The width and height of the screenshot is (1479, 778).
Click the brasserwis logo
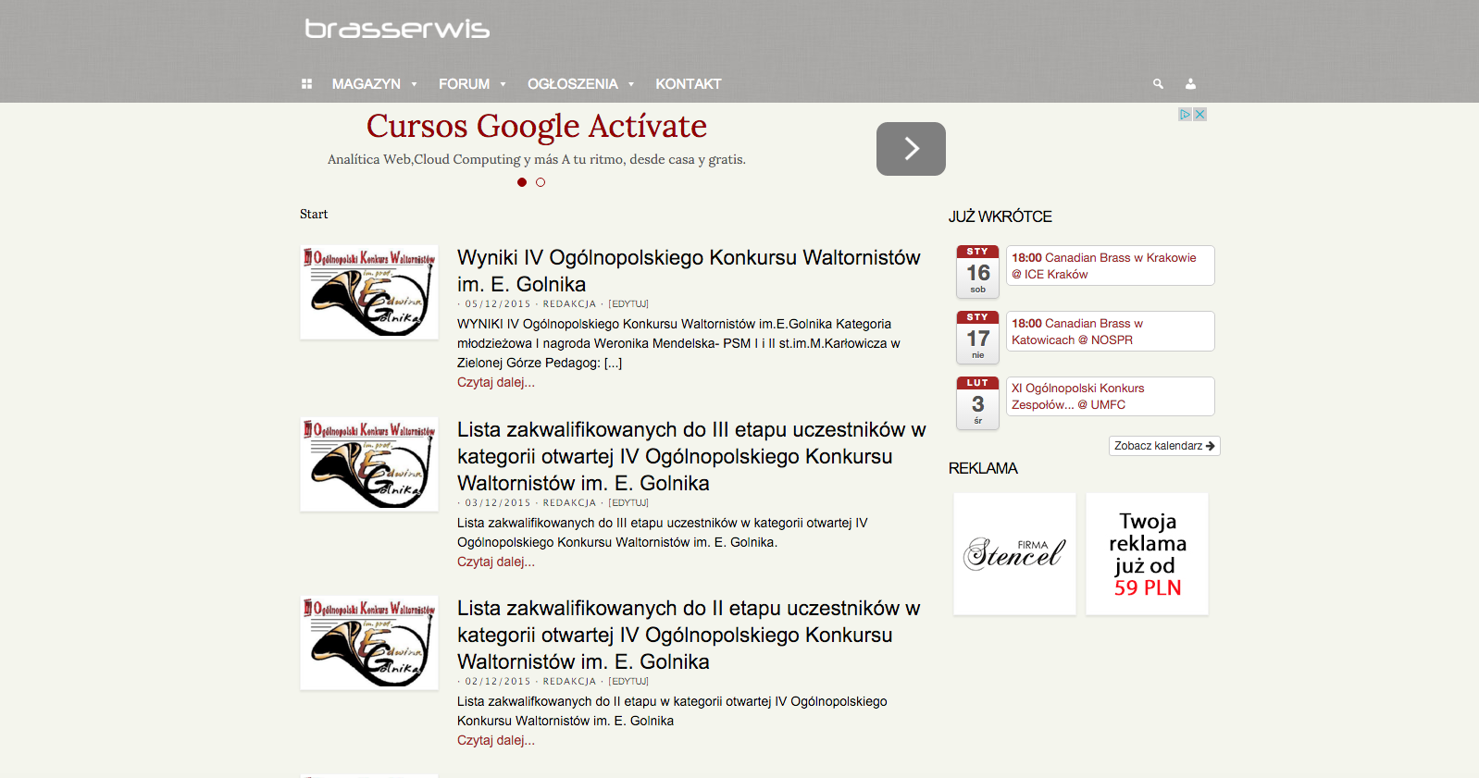(x=397, y=30)
